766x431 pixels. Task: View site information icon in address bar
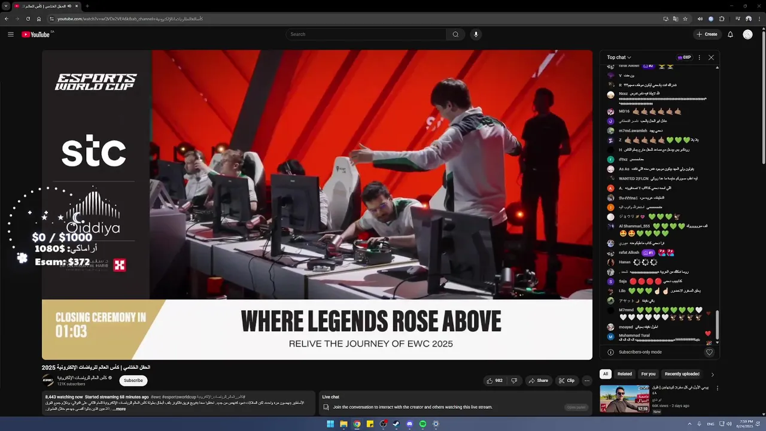(x=52, y=19)
